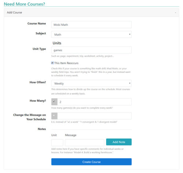Screen dimensions: 183x173
Task: Click the How Often dropdown arrow
Action: coord(130,83)
